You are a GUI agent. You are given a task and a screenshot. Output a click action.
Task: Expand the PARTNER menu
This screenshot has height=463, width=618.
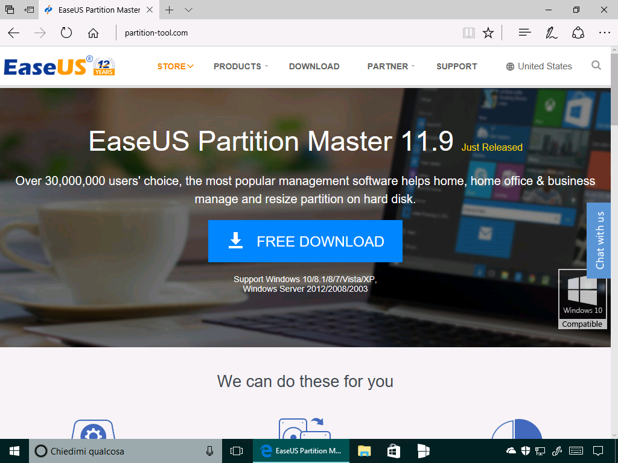[391, 66]
